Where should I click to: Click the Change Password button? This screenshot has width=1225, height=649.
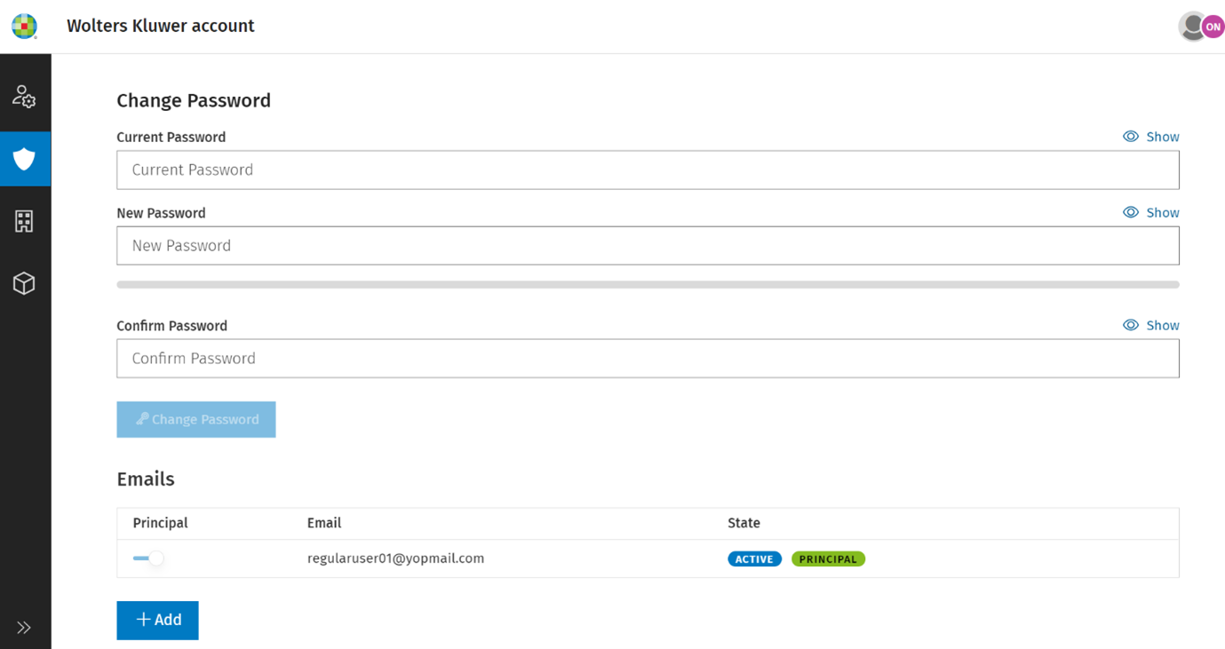point(196,419)
